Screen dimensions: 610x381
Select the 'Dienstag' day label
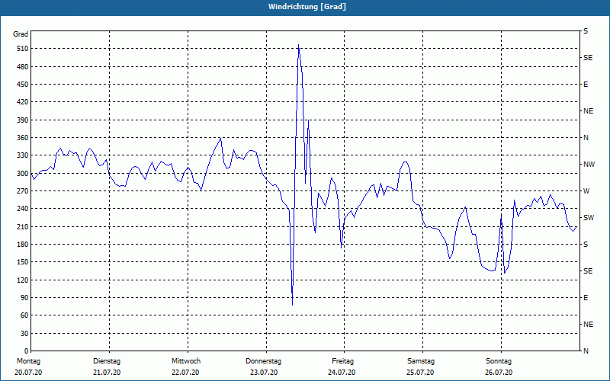pos(107,361)
